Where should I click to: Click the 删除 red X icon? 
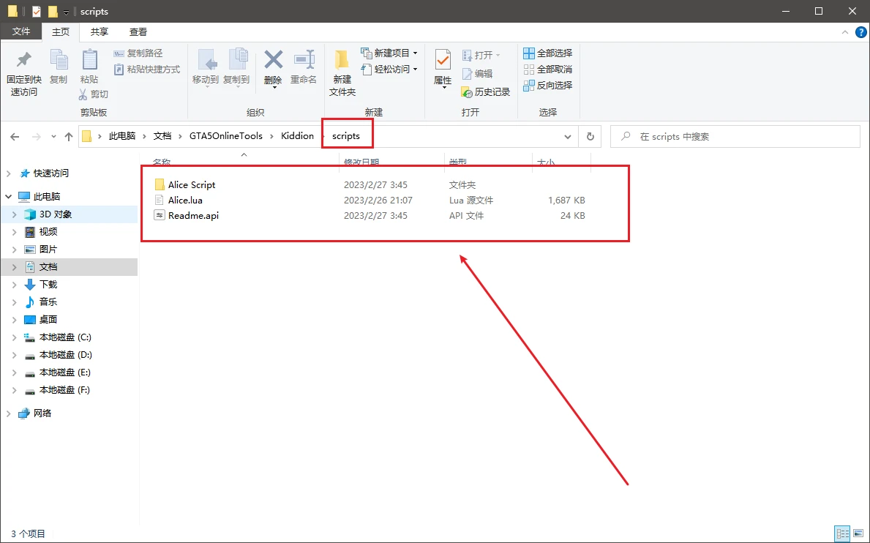click(273, 60)
